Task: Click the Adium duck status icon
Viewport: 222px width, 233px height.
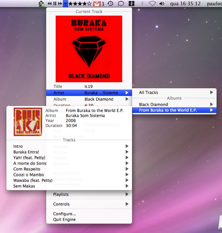Action: pyautogui.click(x=41, y=4)
